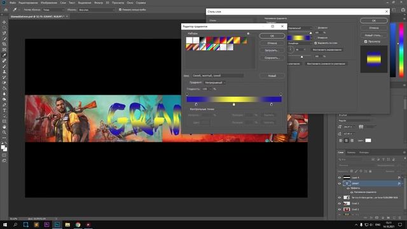407x229 pixels.
Task: Open the Окно menu
Action: click(x=130, y=3)
